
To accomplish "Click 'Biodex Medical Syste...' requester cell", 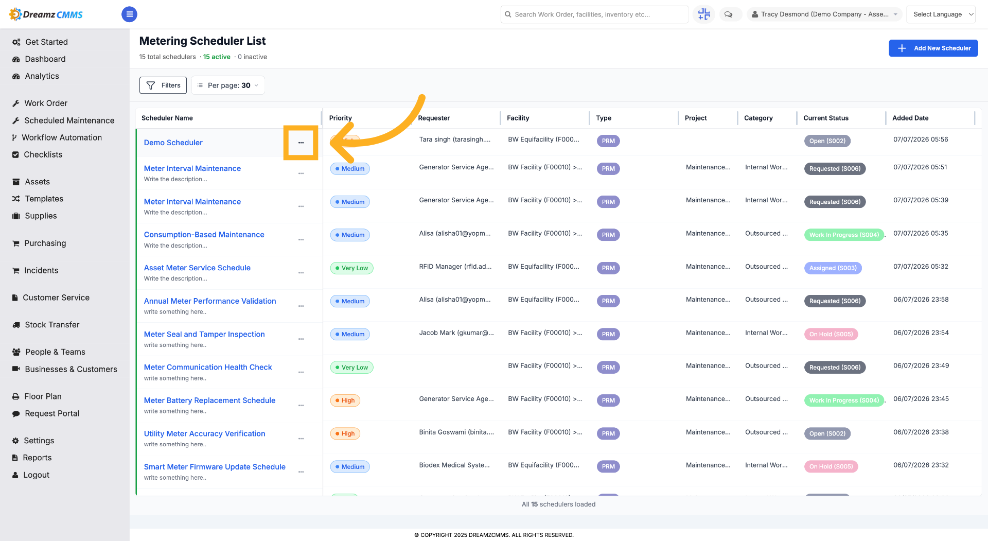I will click(x=454, y=465).
